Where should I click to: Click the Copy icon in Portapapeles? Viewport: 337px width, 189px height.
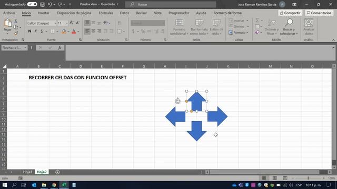click(x=16, y=27)
